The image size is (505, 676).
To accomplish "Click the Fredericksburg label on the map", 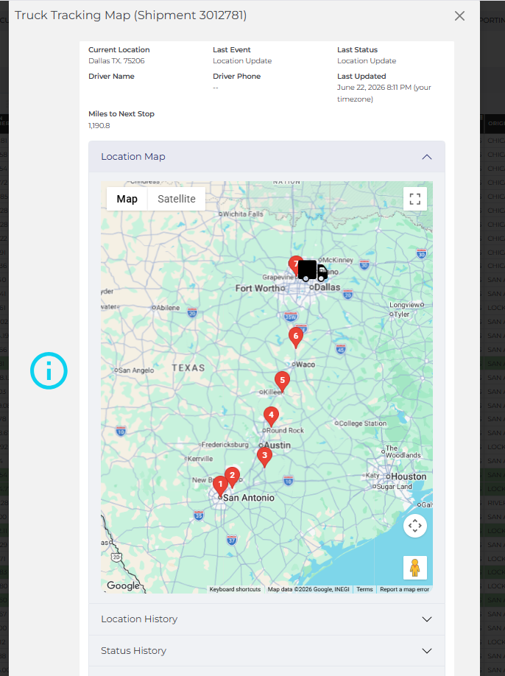I will pos(225,445).
